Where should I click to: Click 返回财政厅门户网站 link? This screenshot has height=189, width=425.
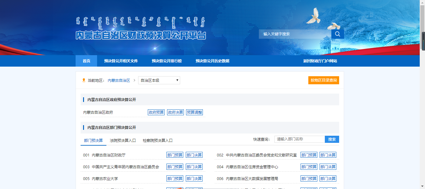[320, 61]
